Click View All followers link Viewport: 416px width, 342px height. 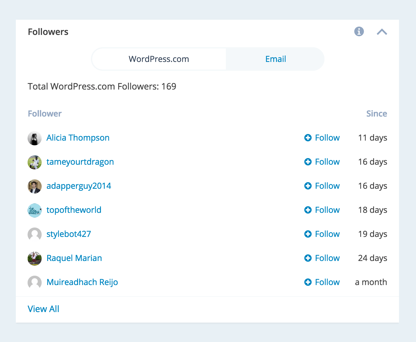pos(43,309)
